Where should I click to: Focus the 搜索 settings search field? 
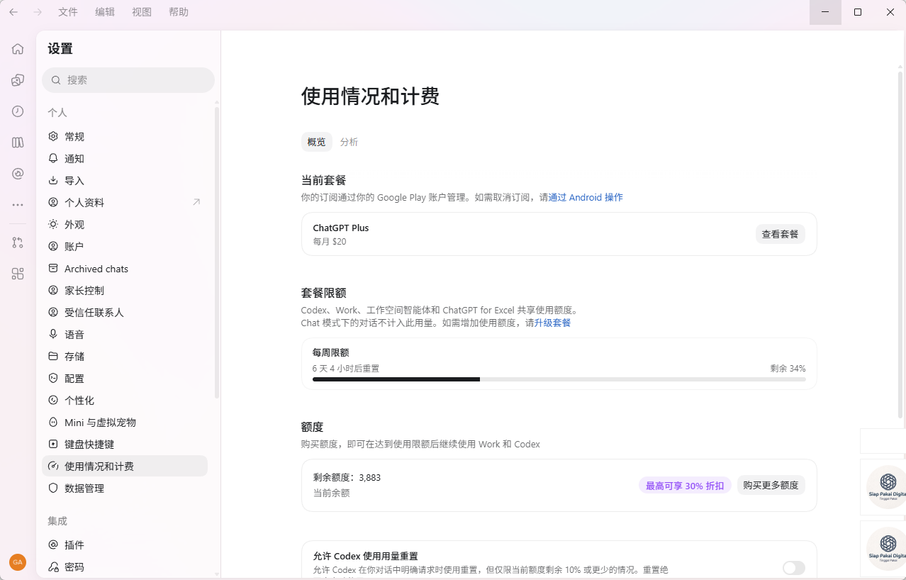coord(128,80)
